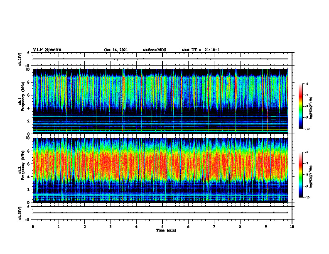The height and width of the screenshot is (254, 329).
Task: Click the "2" kHz tick of ch.2 axis
Action: [29, 190]
